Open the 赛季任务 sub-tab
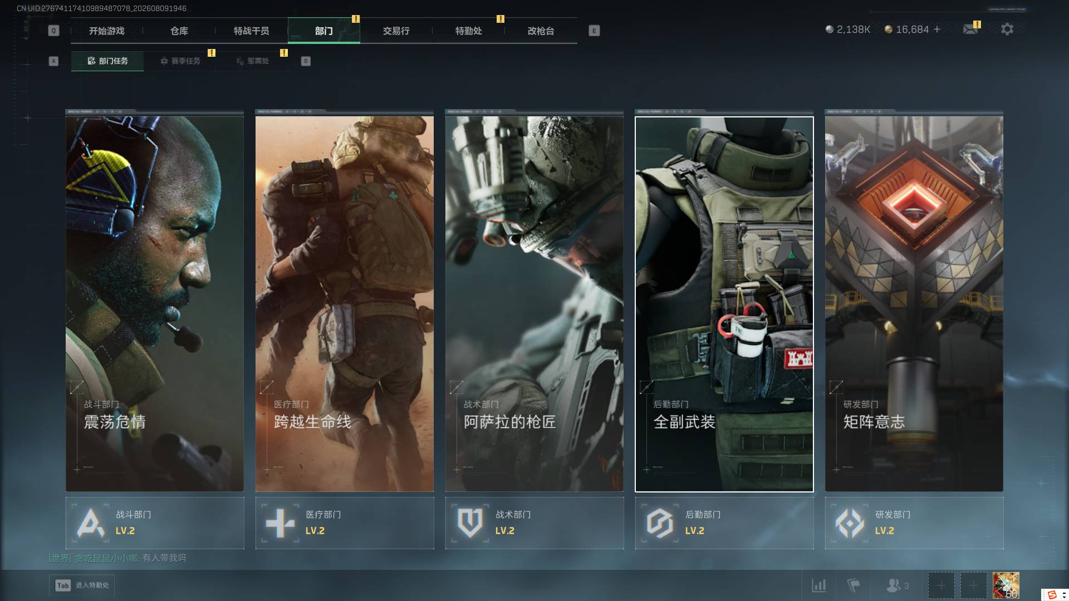 tap(180, 61)
